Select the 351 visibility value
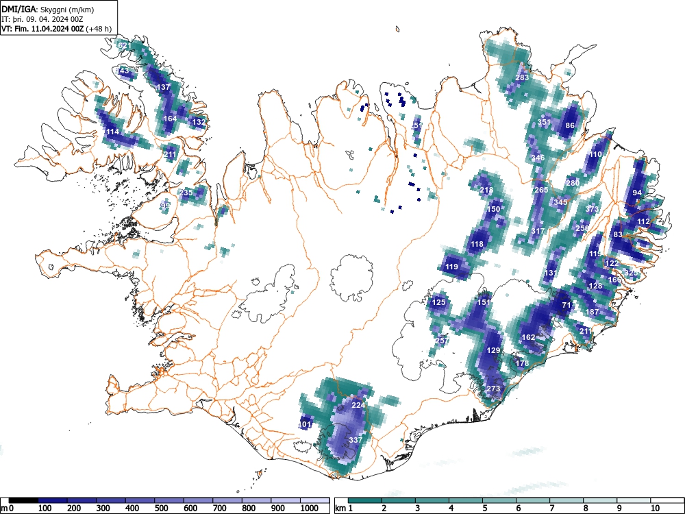Screen dimensions: 685x514 pos(544,122)
